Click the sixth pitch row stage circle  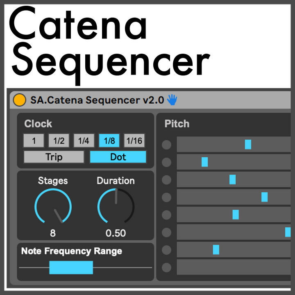click(x=166, y=233)
